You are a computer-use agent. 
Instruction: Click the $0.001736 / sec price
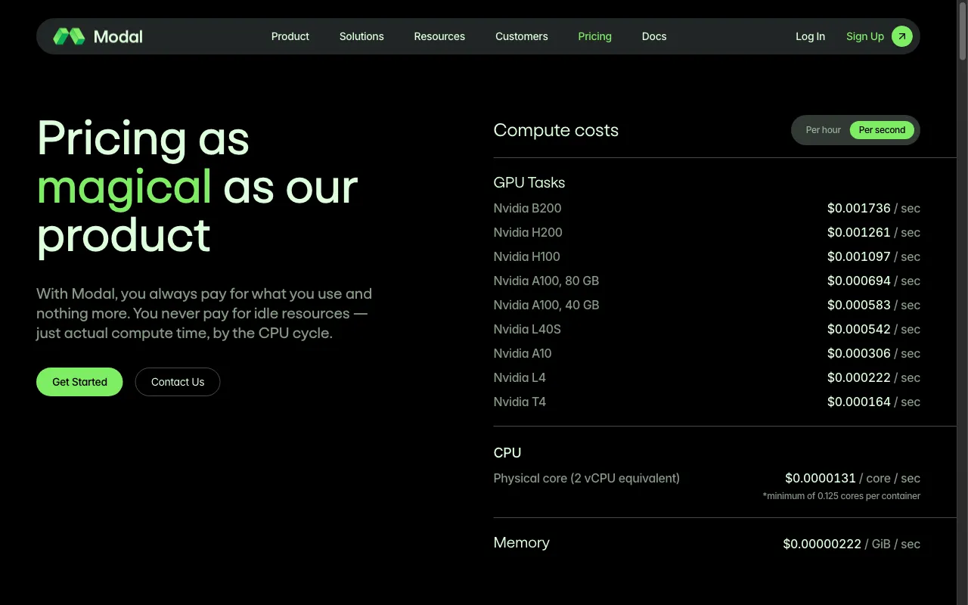point(873,208)
